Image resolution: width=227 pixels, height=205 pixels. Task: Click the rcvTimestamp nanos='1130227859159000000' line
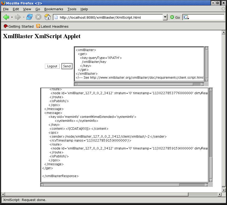(x=90, y=141)
